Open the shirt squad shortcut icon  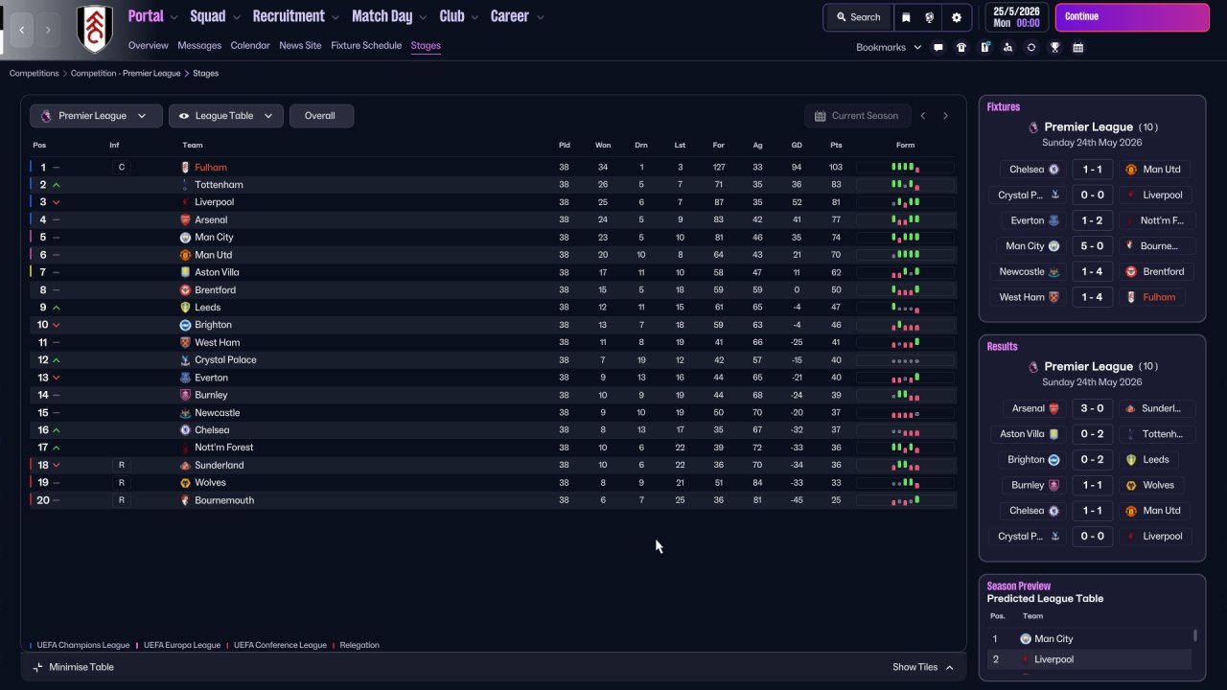click(x=961, y=47)
